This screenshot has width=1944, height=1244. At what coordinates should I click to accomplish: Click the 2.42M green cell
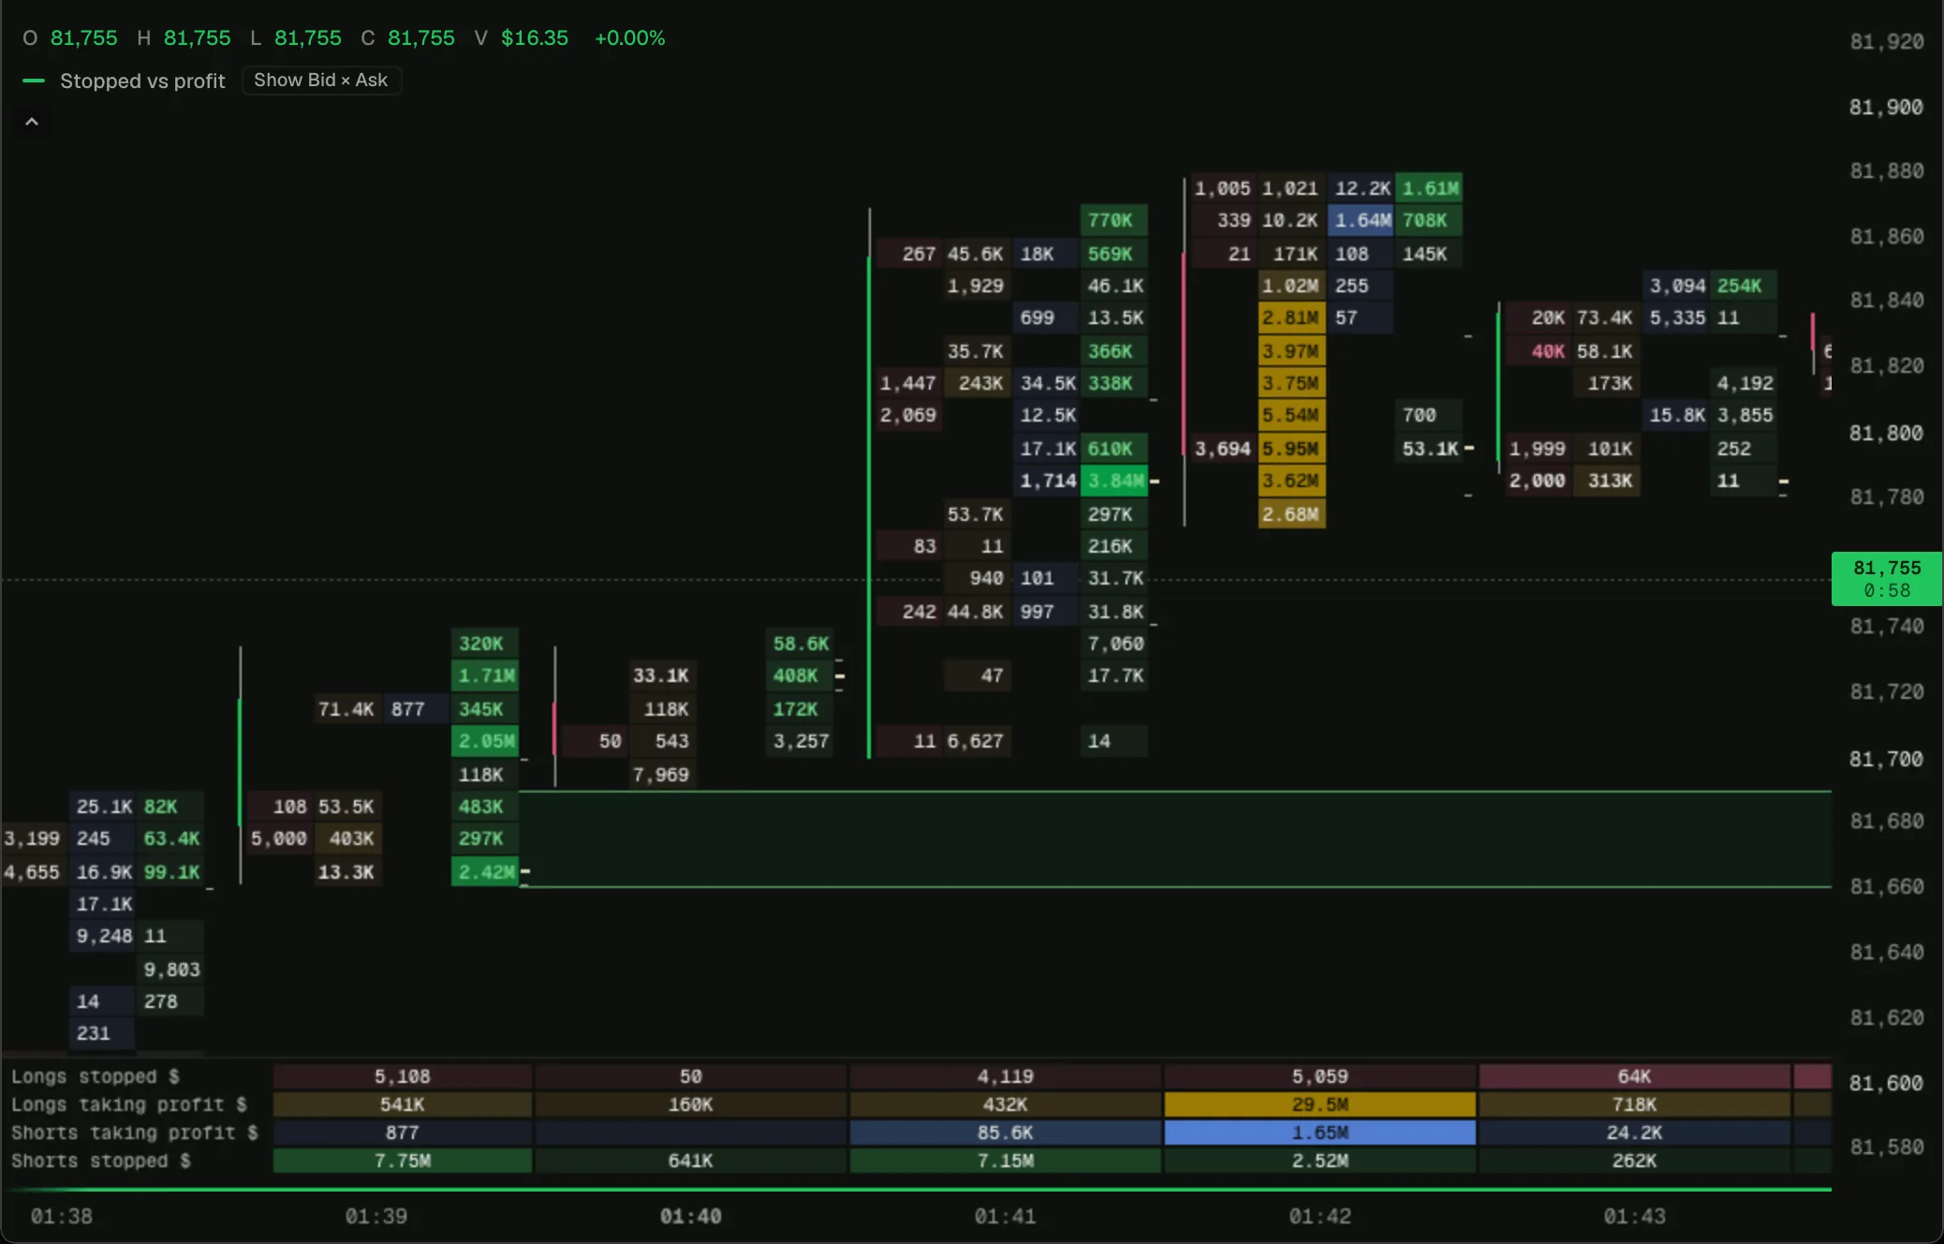click(x=485, y=872)
